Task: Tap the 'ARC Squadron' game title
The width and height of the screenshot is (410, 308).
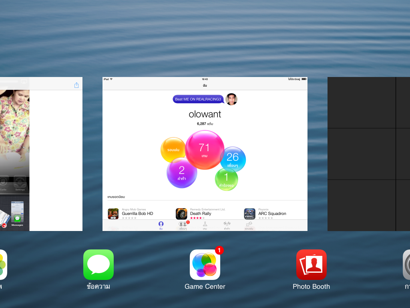Action: point(272,213)
